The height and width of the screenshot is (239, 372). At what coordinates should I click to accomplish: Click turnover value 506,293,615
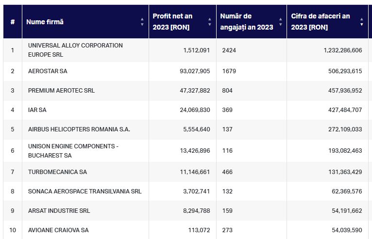click(345, 71)
